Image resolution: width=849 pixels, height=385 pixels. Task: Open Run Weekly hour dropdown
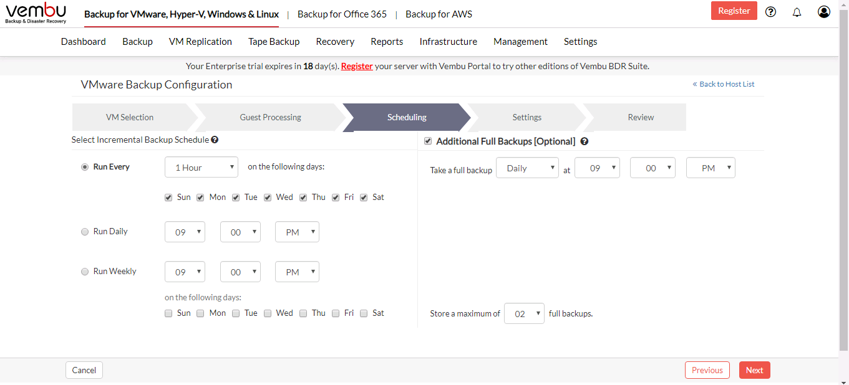tap(185, 272)
